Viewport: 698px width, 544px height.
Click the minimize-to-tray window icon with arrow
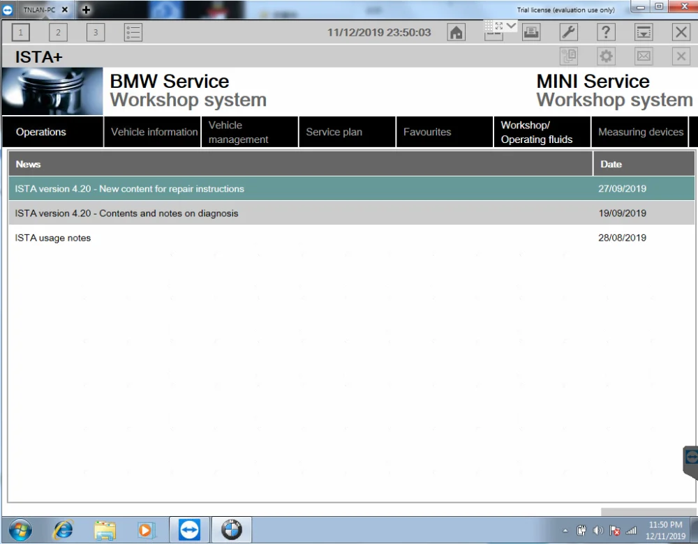click(x=644, y=33)
